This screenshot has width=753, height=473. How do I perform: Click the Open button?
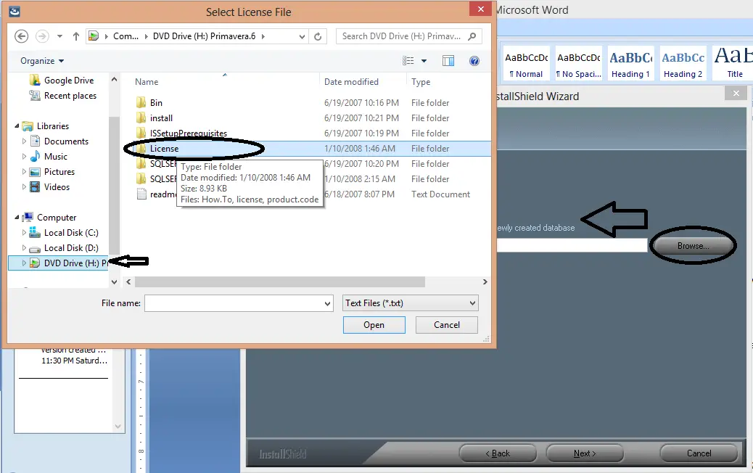[374, 325]
